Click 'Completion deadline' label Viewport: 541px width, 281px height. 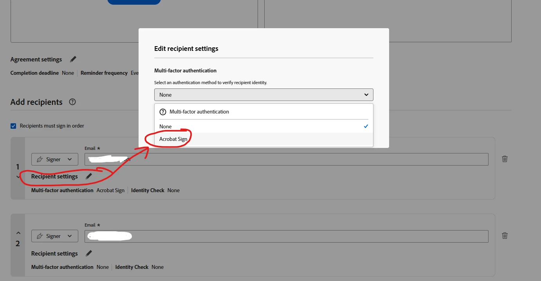[x=34, y=73]
